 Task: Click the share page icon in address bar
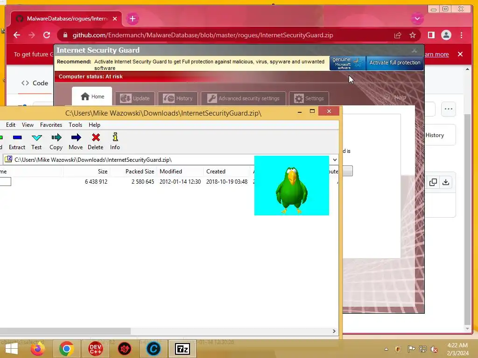[398, 35]
